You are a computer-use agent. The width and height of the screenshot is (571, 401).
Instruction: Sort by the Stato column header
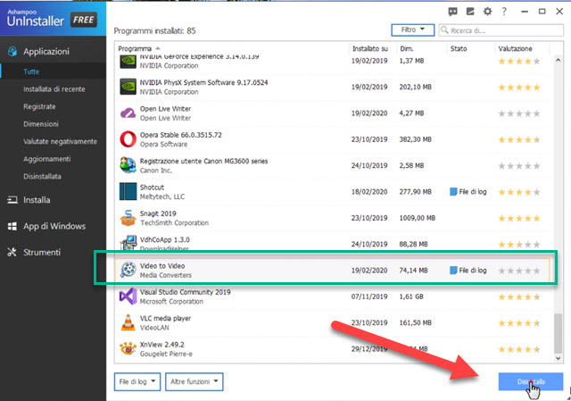click(x=459, y=48)
